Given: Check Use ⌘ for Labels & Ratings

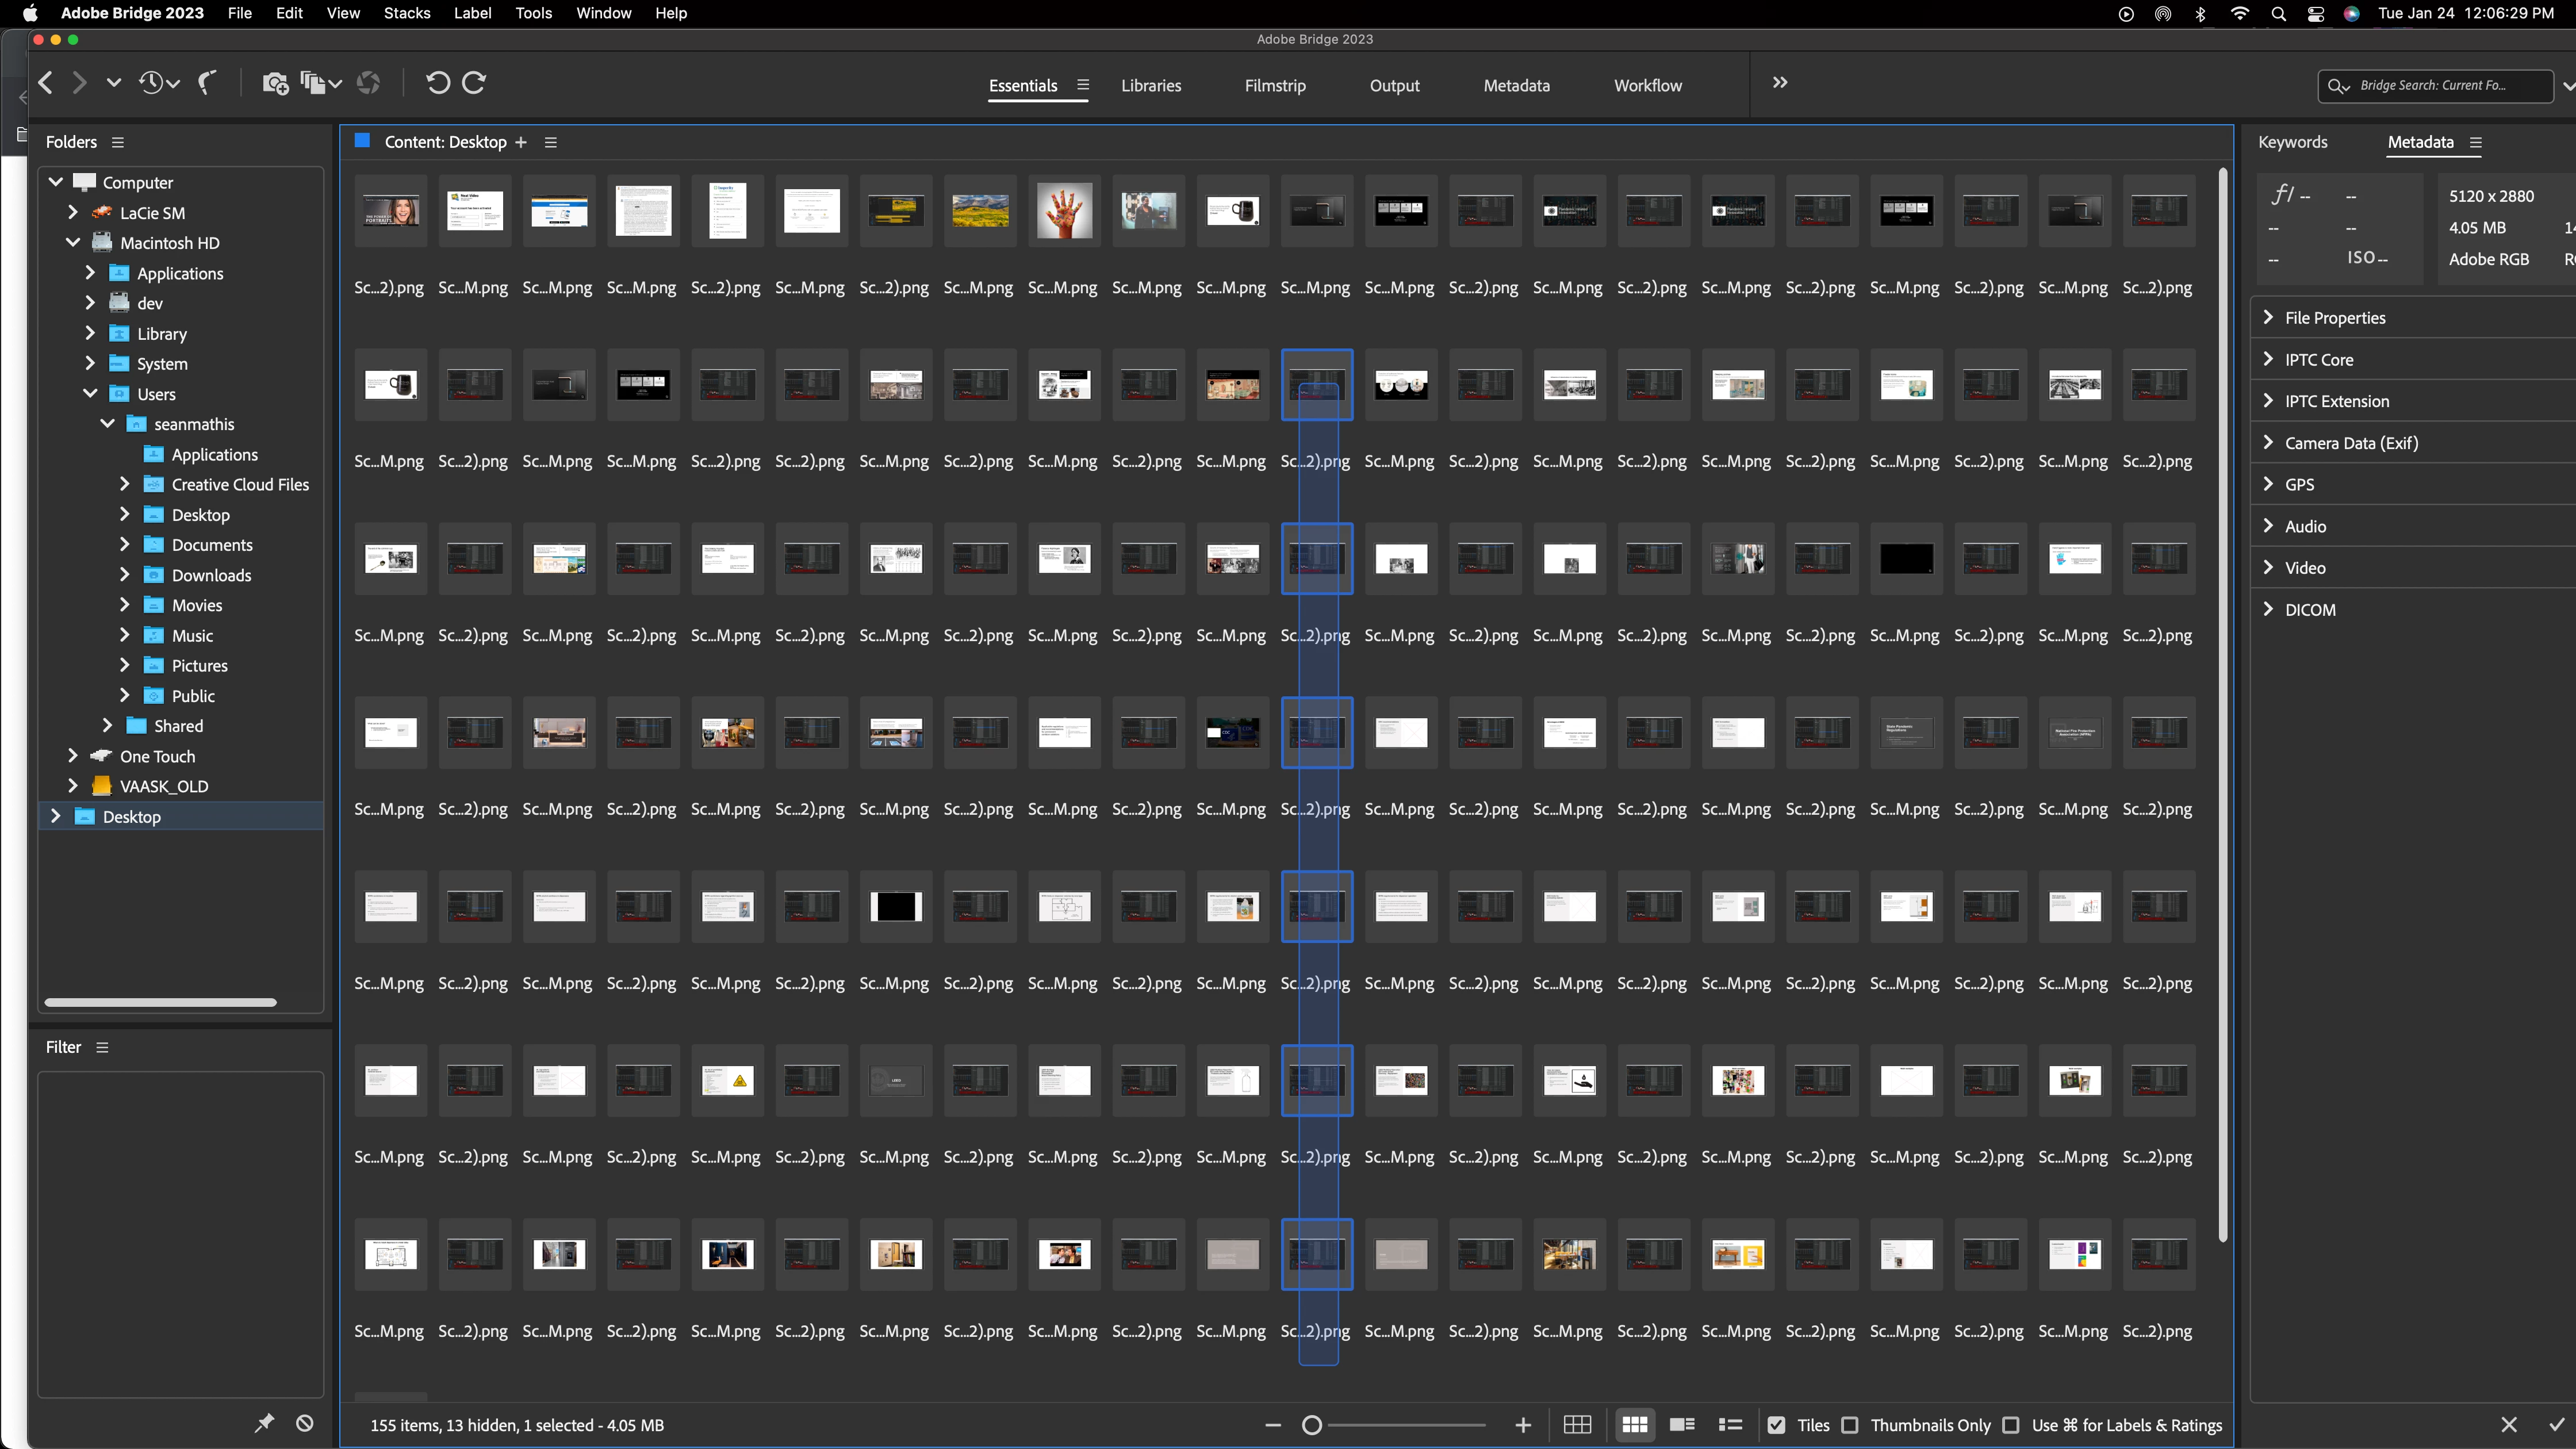Looking at the screenshot, I should 2011,1425.
